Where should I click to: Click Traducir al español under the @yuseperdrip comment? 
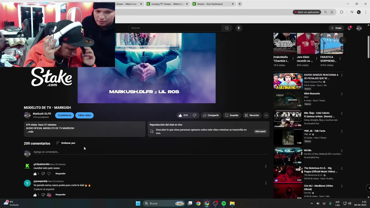[x=44, y=189]
